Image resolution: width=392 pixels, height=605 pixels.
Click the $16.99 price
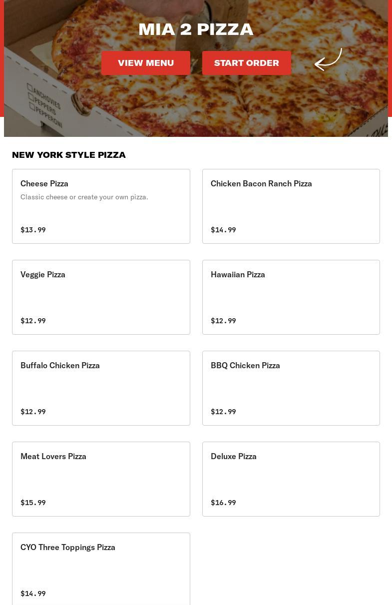click(223, 503)
